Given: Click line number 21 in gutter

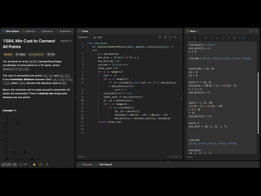Looking at the screenshot, I should (x=82, y=122).
